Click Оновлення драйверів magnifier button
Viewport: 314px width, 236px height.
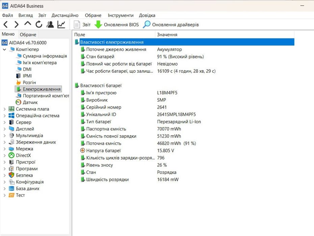[x=171, y=25]
